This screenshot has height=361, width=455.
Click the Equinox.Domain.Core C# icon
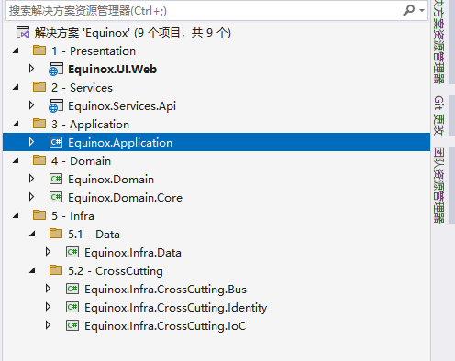click(56, 197)
